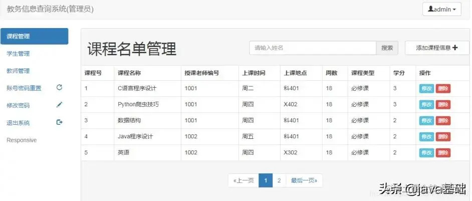Open 教师管理 in the sidebar

(18, 71)
